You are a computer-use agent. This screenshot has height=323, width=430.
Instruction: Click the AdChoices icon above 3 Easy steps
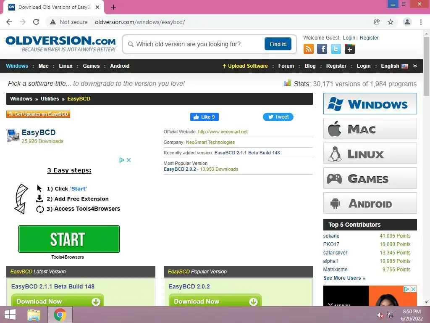click(122, 160)
